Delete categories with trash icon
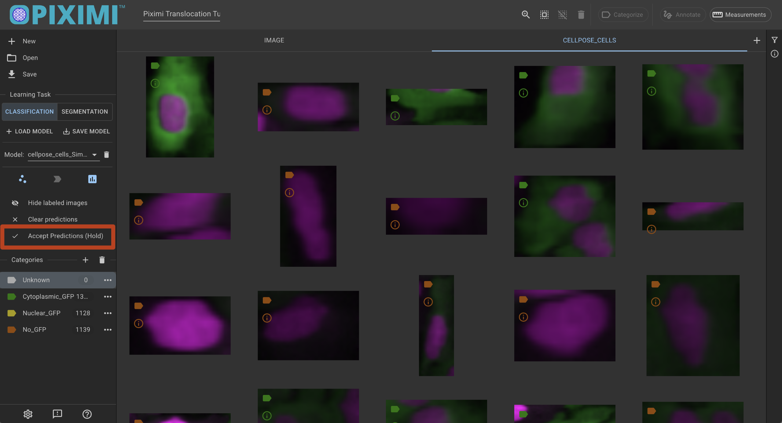Screen dimensions: 782x423 point(102,260)
